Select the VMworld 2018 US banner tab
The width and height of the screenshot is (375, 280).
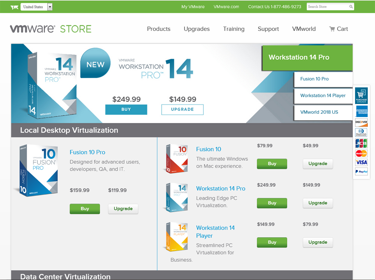coord(323,112)
